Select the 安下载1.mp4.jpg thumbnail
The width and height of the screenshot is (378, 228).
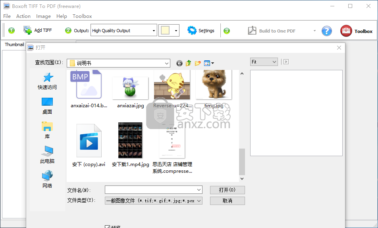click(x=130, y=145)
